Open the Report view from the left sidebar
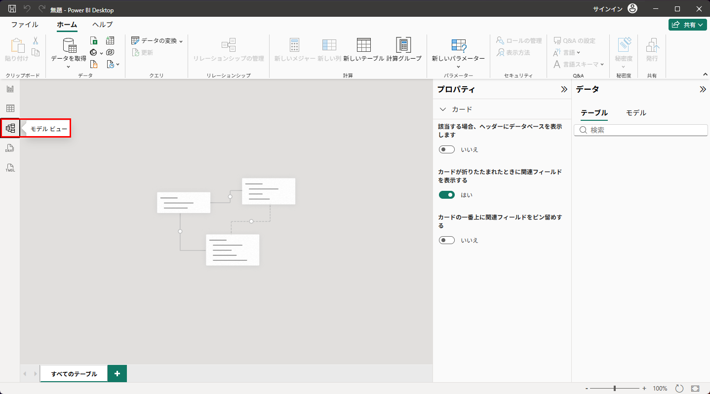The height and width of the screenshot is (394, 710). point(10,89)
